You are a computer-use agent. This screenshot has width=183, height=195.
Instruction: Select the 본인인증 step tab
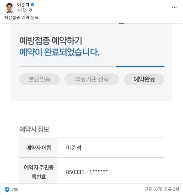coord(39,79)
